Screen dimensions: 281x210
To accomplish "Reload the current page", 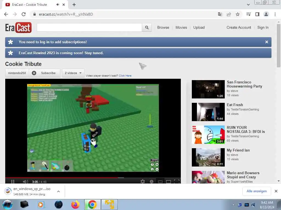I will (24, 14).
